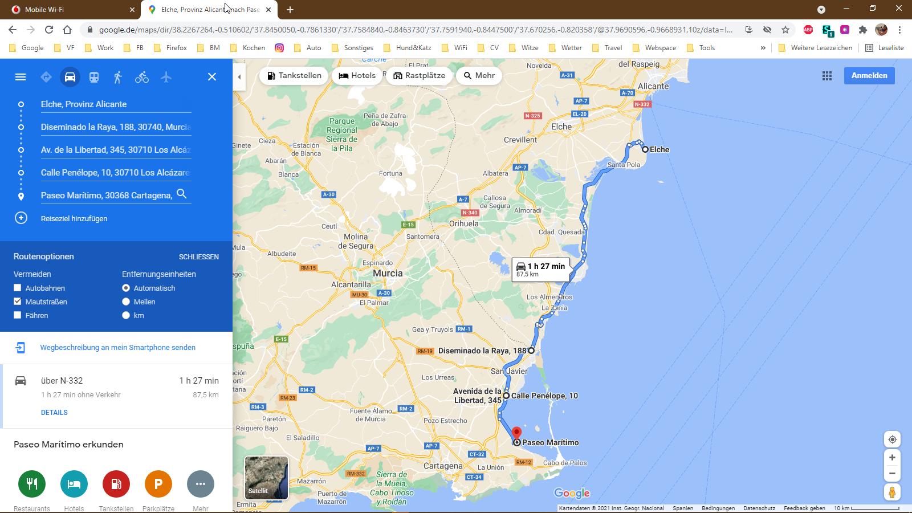The image size is (912, 513).
Task: Open tab search dropdown arrow
Action: [x=821, y=9]
